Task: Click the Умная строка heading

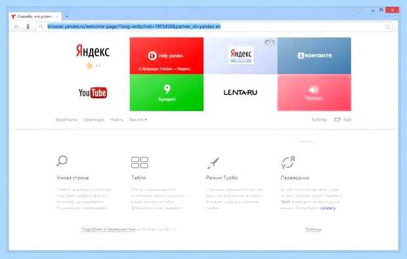Action: (72, 178)
